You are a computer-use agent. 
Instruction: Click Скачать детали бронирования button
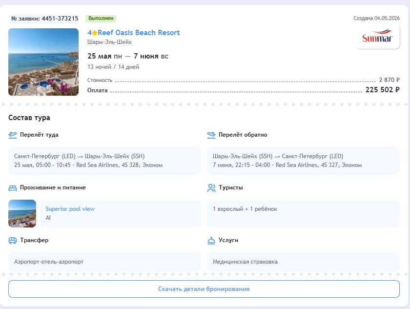tap(204, 289)
